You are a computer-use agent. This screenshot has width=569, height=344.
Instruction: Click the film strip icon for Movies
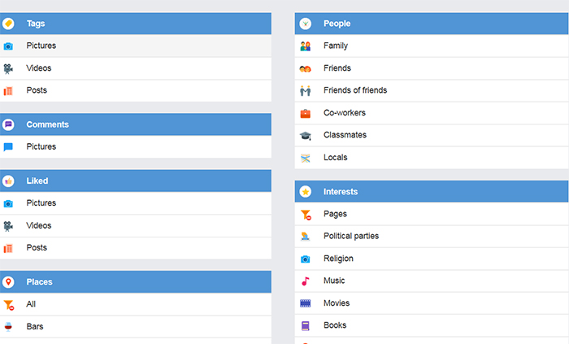(x=306, y=303)
